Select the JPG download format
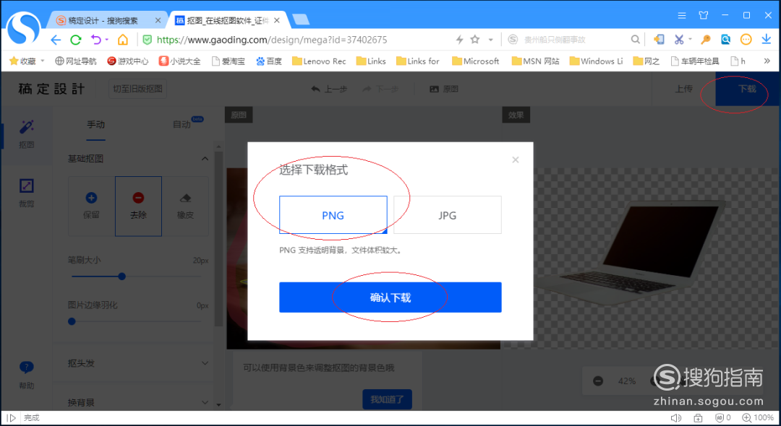The height and width of the screenshot is (426, 781). tap(448, 214)
